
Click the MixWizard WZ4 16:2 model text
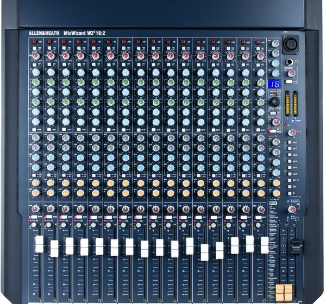(84, 33)
